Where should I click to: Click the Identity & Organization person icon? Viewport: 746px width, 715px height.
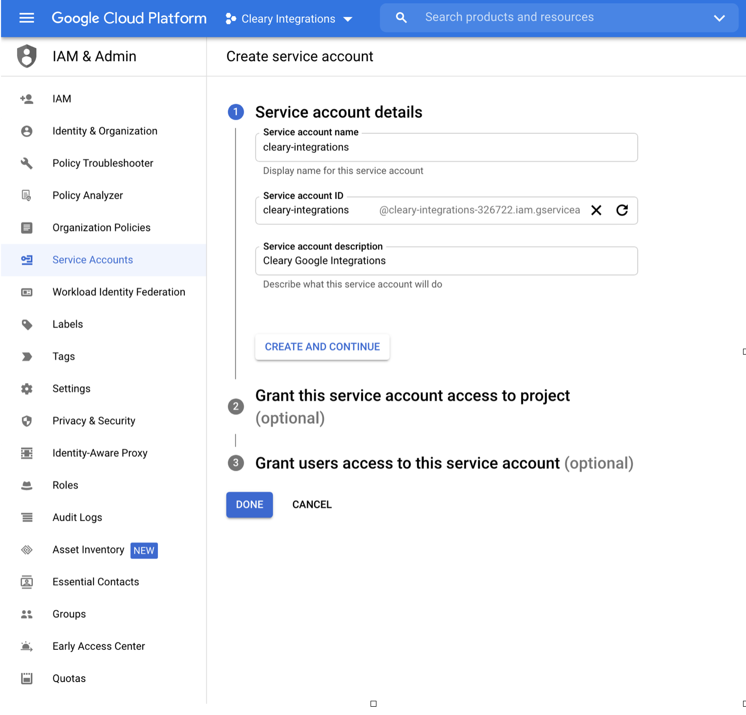point(27,131)
